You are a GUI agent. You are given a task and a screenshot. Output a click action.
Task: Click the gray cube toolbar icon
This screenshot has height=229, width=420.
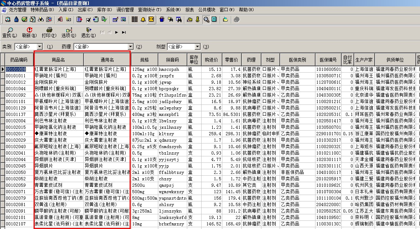click(237, 20)
